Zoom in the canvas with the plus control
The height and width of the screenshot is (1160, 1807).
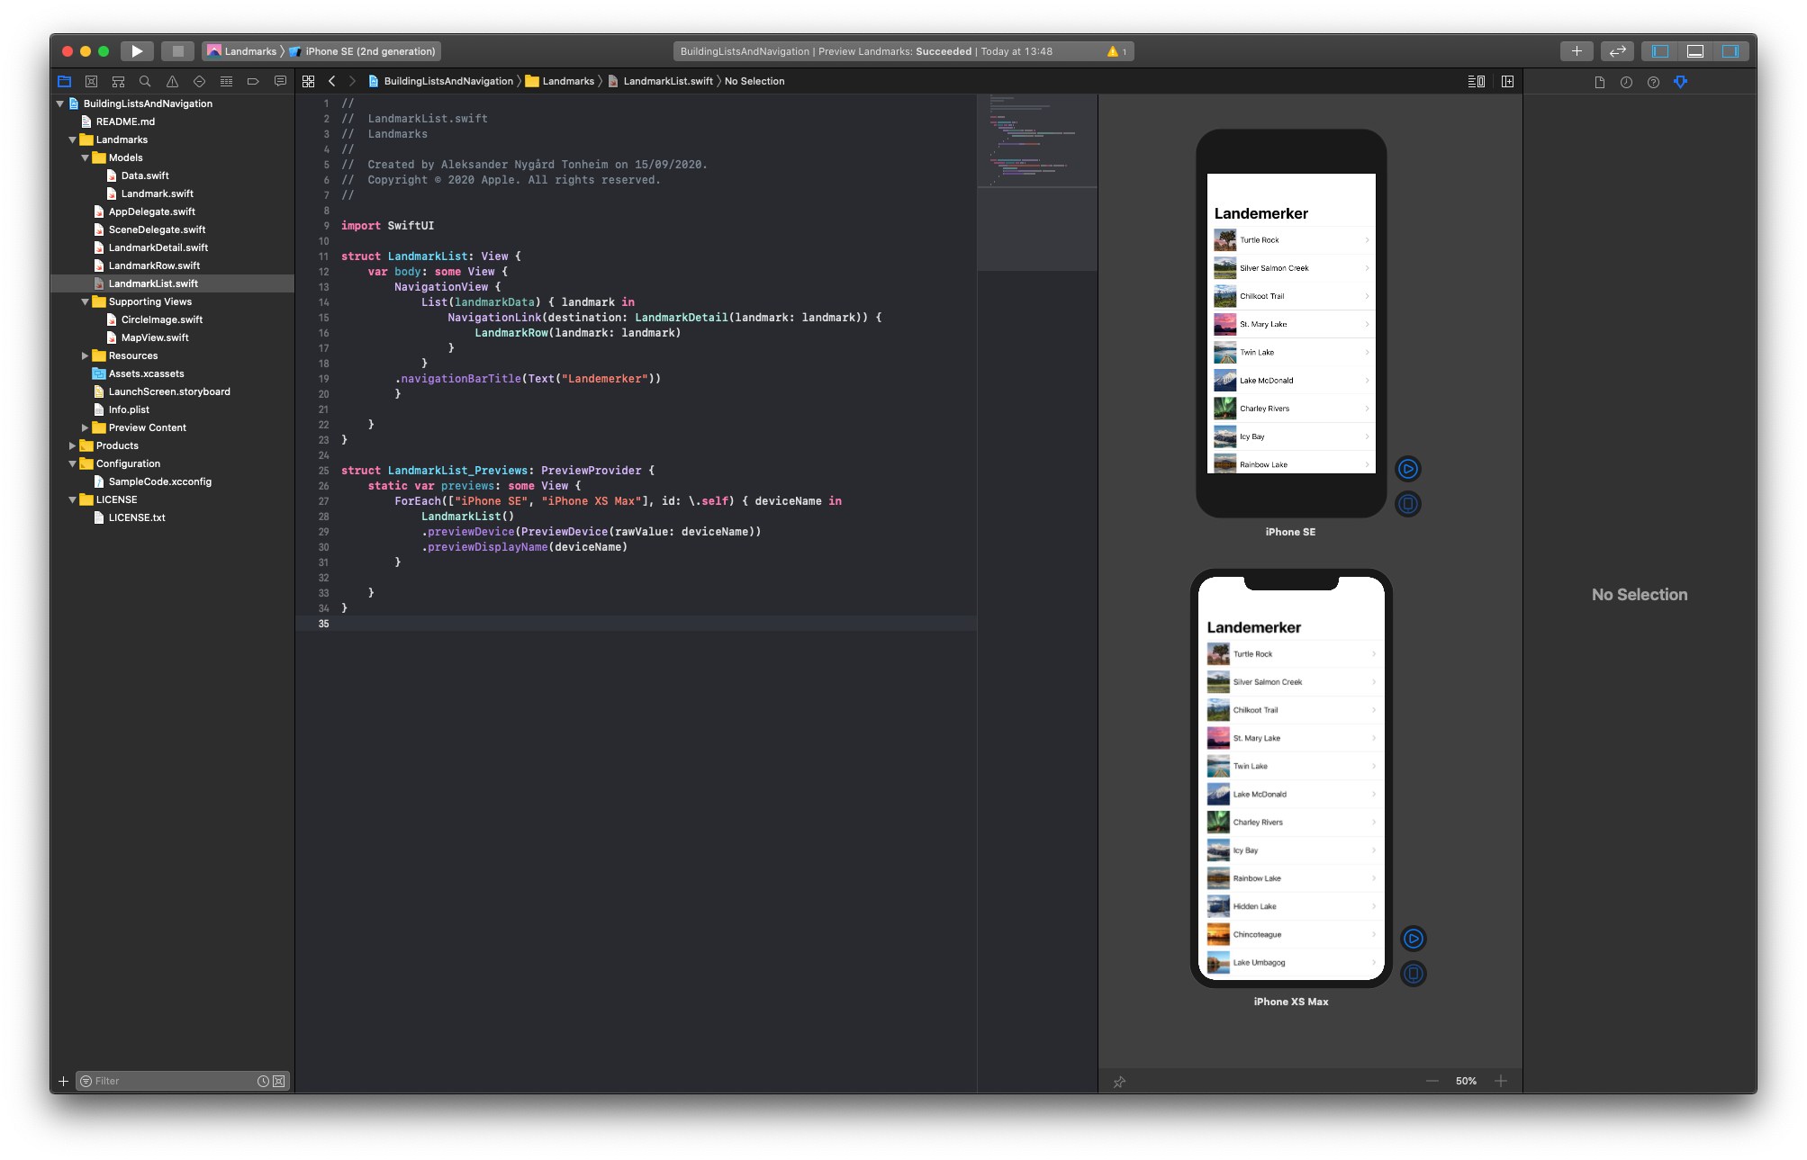[1500, 1081]
